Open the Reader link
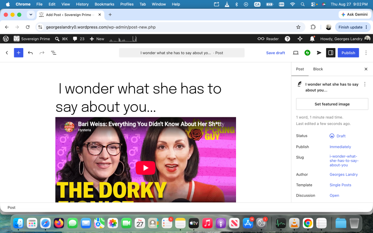This screenshot has width=373, height=233. 268,39
